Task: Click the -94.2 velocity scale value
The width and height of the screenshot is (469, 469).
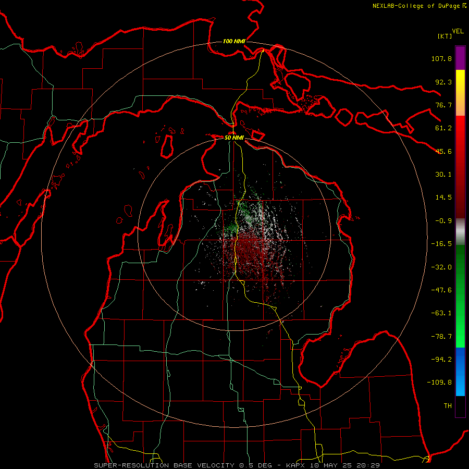Action: 441,360
